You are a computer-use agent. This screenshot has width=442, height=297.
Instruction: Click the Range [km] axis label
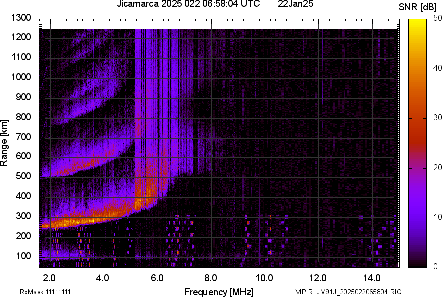pos(4,143)
